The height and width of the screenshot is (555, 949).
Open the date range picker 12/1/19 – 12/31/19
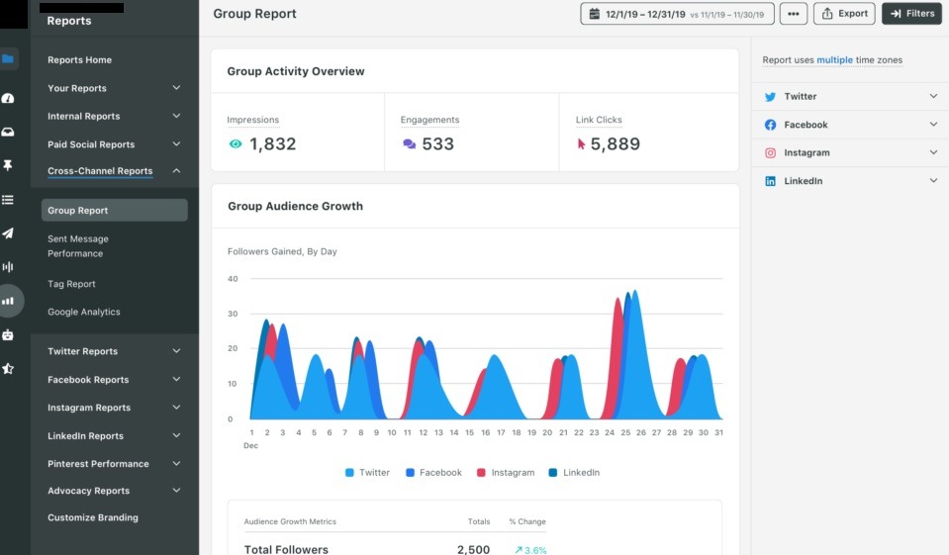(677, 13)
